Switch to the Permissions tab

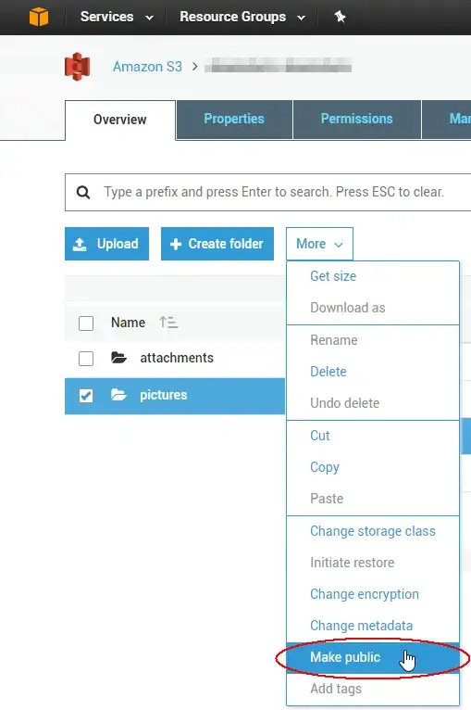(x=357, y=119)
